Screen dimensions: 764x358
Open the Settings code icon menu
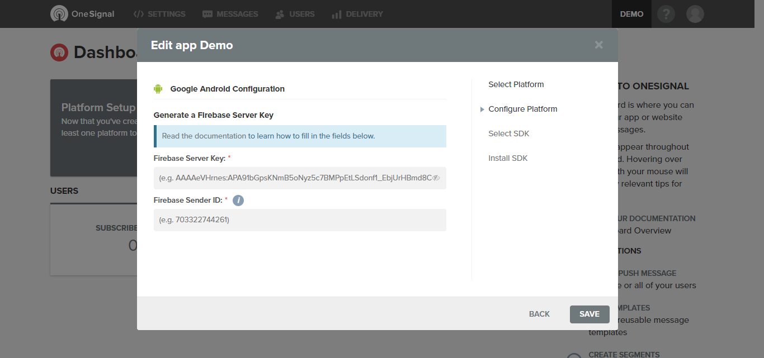139,14
